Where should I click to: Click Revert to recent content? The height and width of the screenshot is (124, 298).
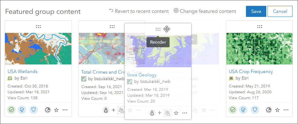(x=139, y=11)
